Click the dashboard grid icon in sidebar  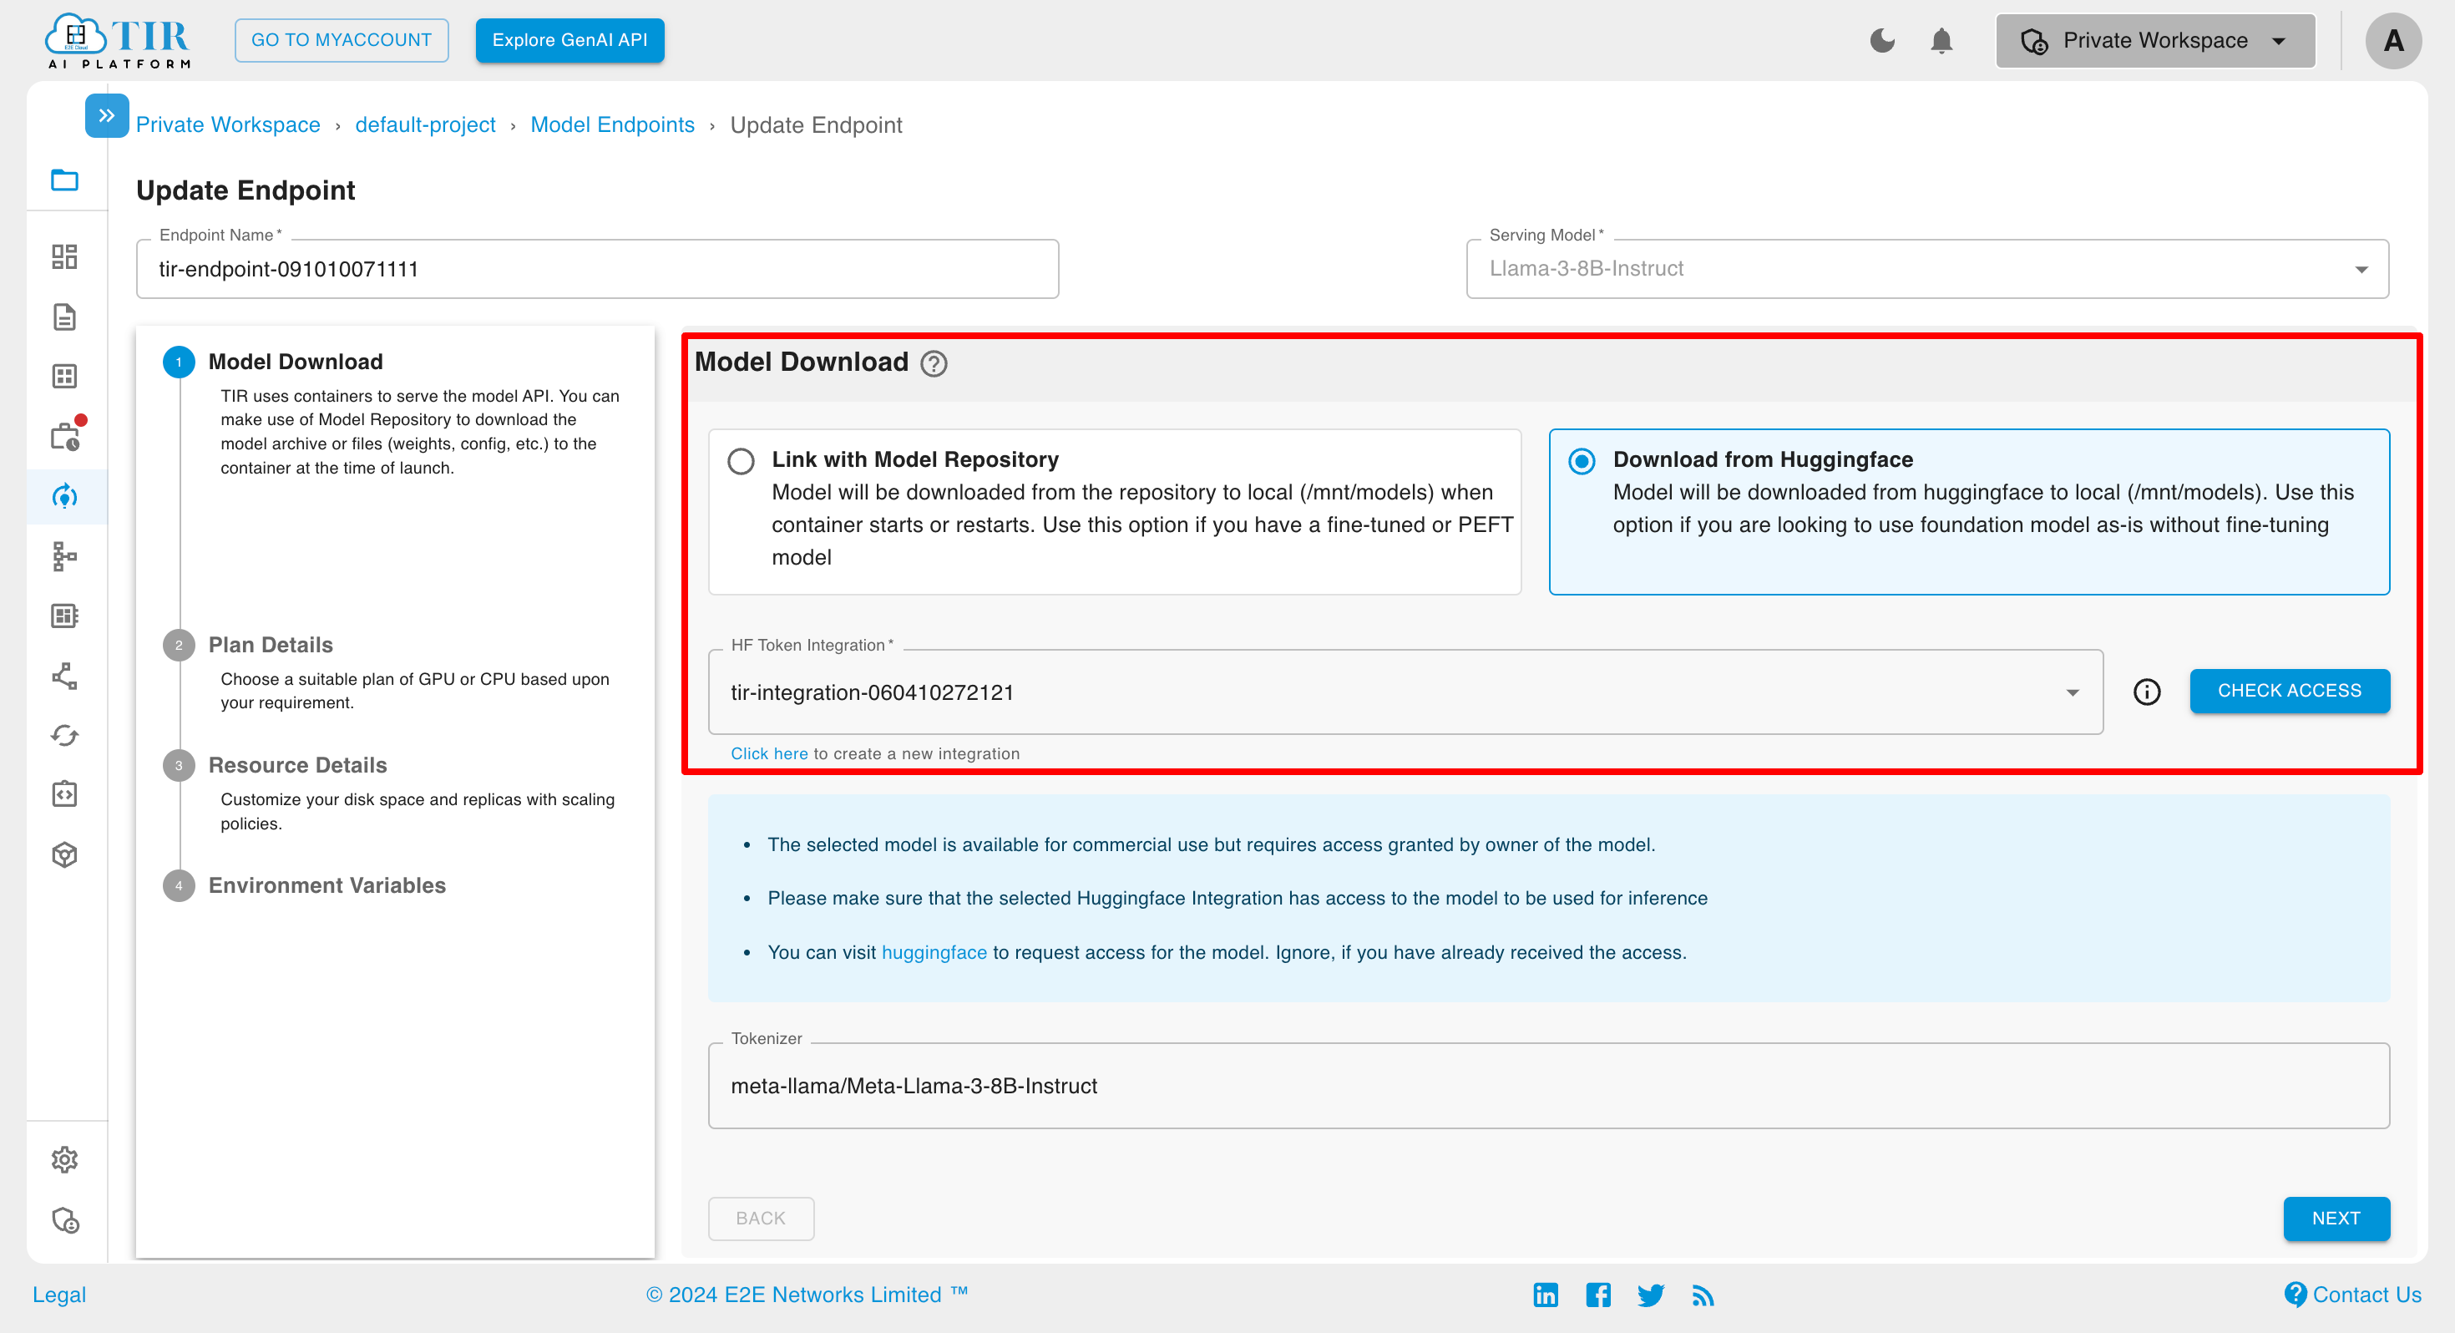click(66, 255)
